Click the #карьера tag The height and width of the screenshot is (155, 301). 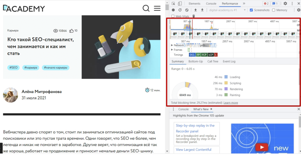31,67
